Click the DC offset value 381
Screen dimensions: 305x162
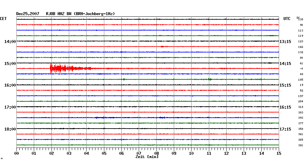[301, 145]
